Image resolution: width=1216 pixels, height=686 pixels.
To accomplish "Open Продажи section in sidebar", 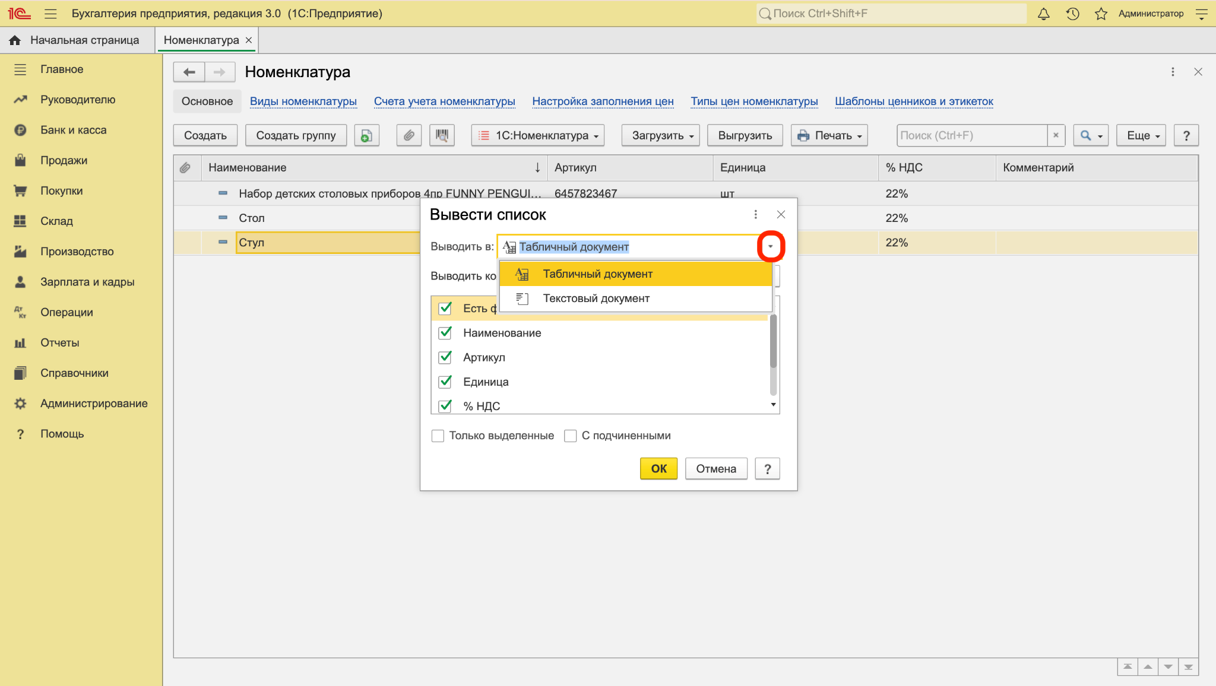I will tap(64, 160).
